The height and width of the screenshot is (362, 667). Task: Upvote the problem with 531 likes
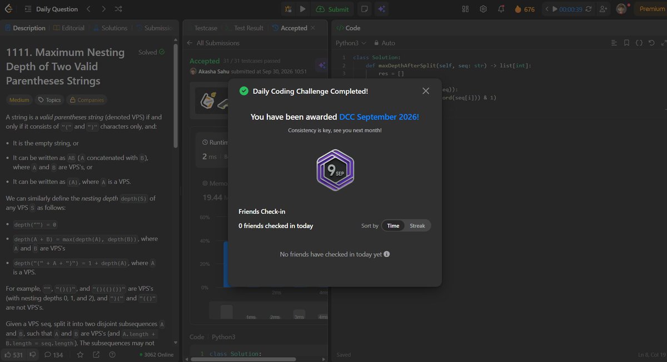[14, 354]
